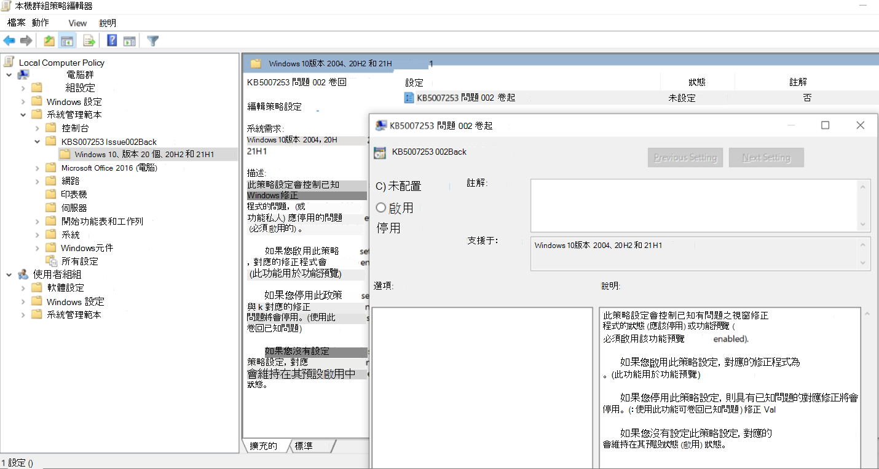This screenshot has width=879, height=469.
Task: Click the export list toolbar icon
Action: tap(89, 41)
